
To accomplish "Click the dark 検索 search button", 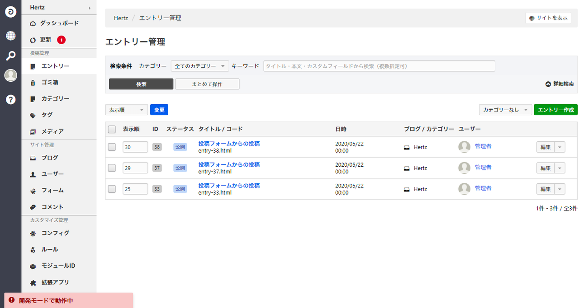I will 141,84.
